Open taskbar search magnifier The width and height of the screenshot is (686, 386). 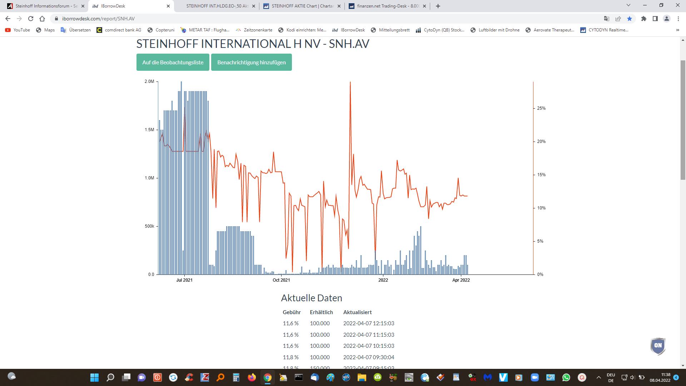click(x=110, y=377)
